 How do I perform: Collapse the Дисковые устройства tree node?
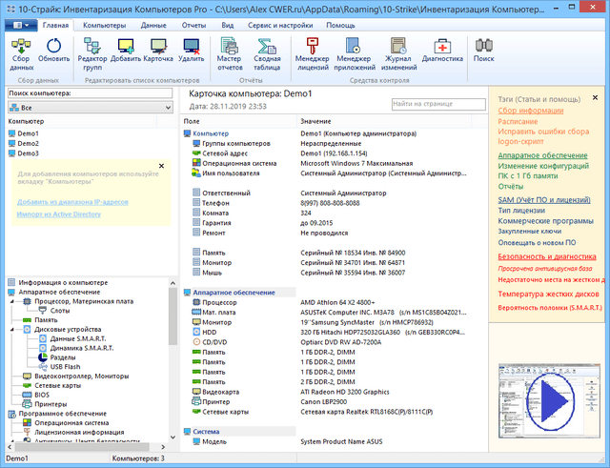coord(11,329)
